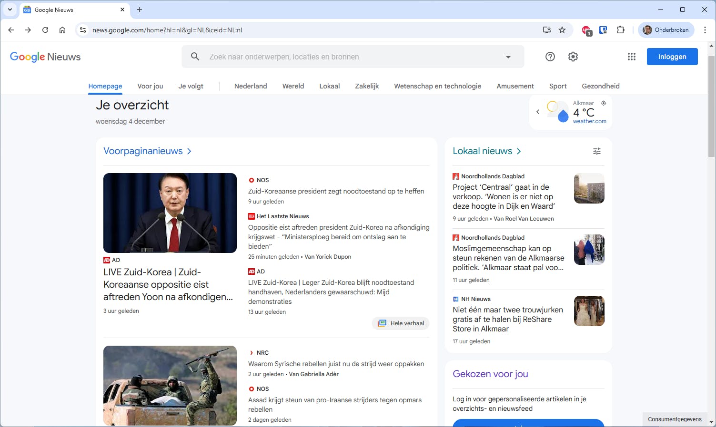Go back using the browser back arrow
The width and height of the screenshot is (716, 427).
[11, 29]
